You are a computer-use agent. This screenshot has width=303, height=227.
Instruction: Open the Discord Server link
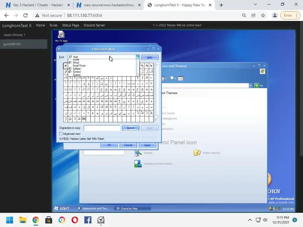pyautogui.click(x=94, y=25)
